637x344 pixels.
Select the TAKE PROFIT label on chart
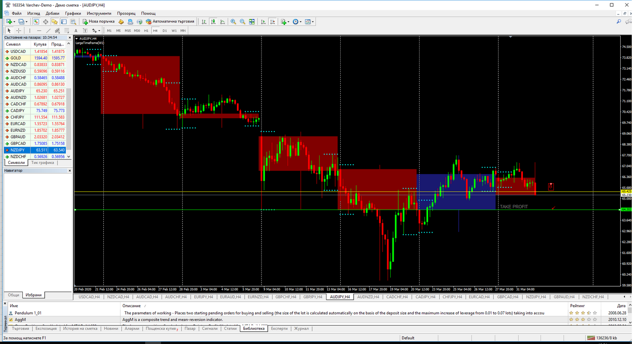513,207
